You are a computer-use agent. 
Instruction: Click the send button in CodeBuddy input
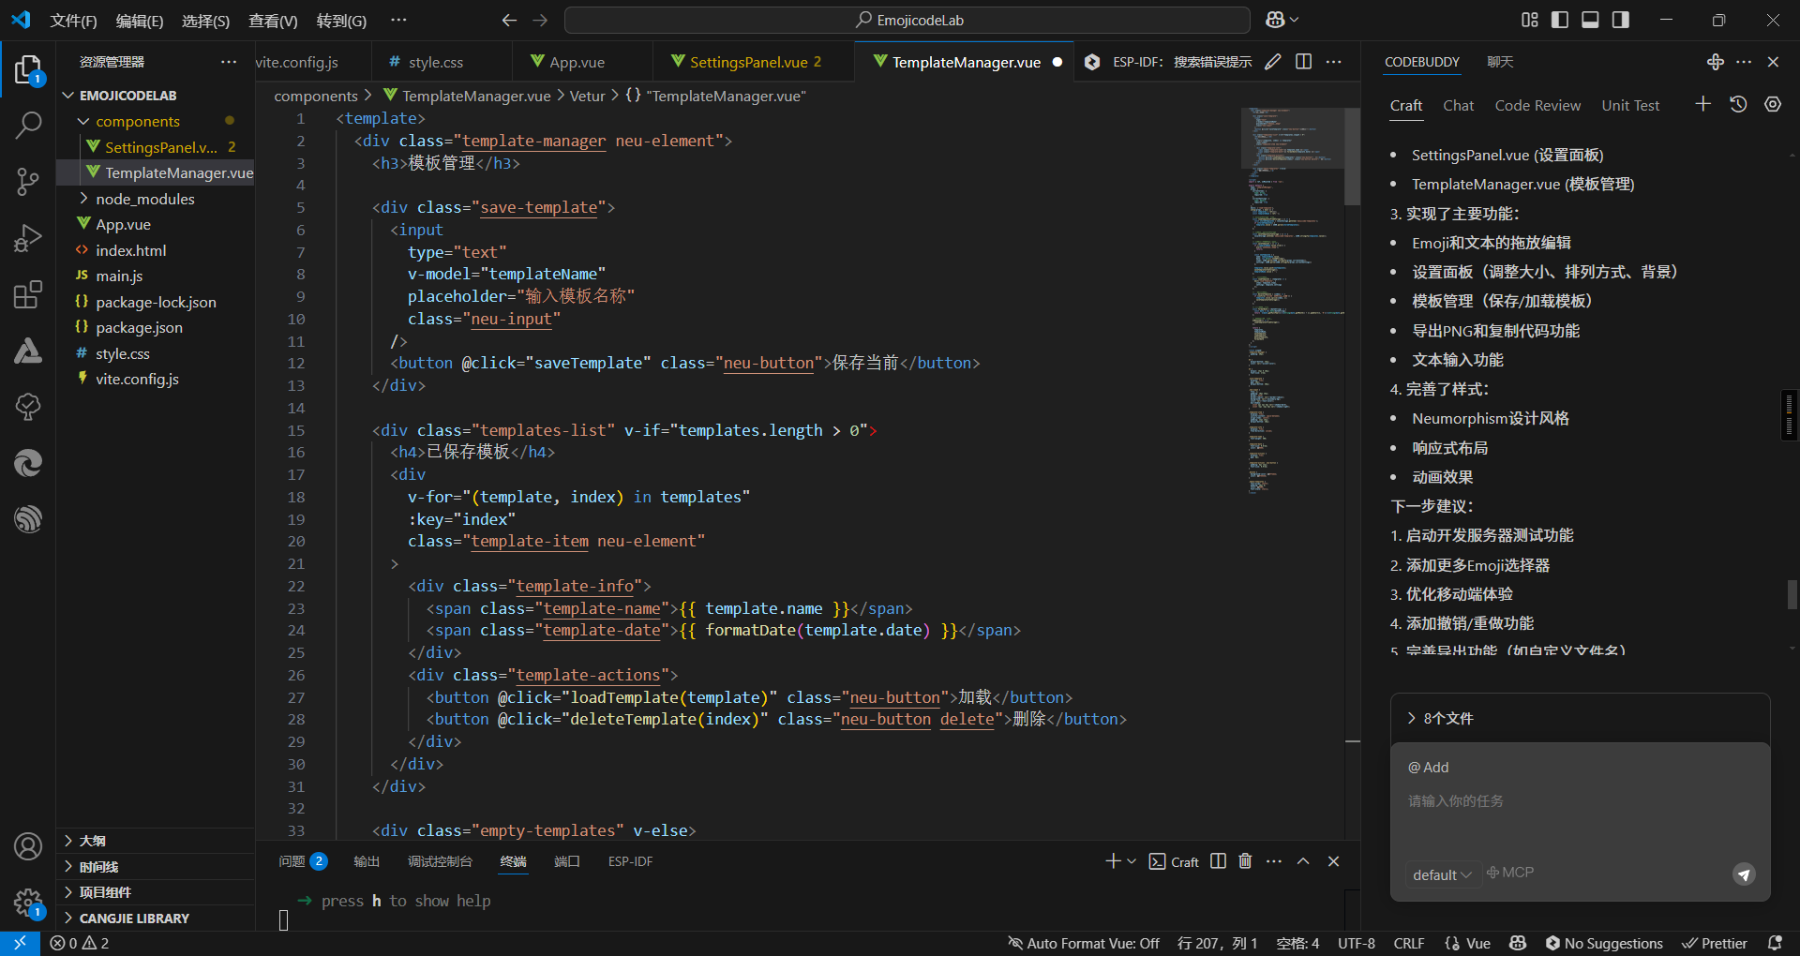click(1744, 874)
